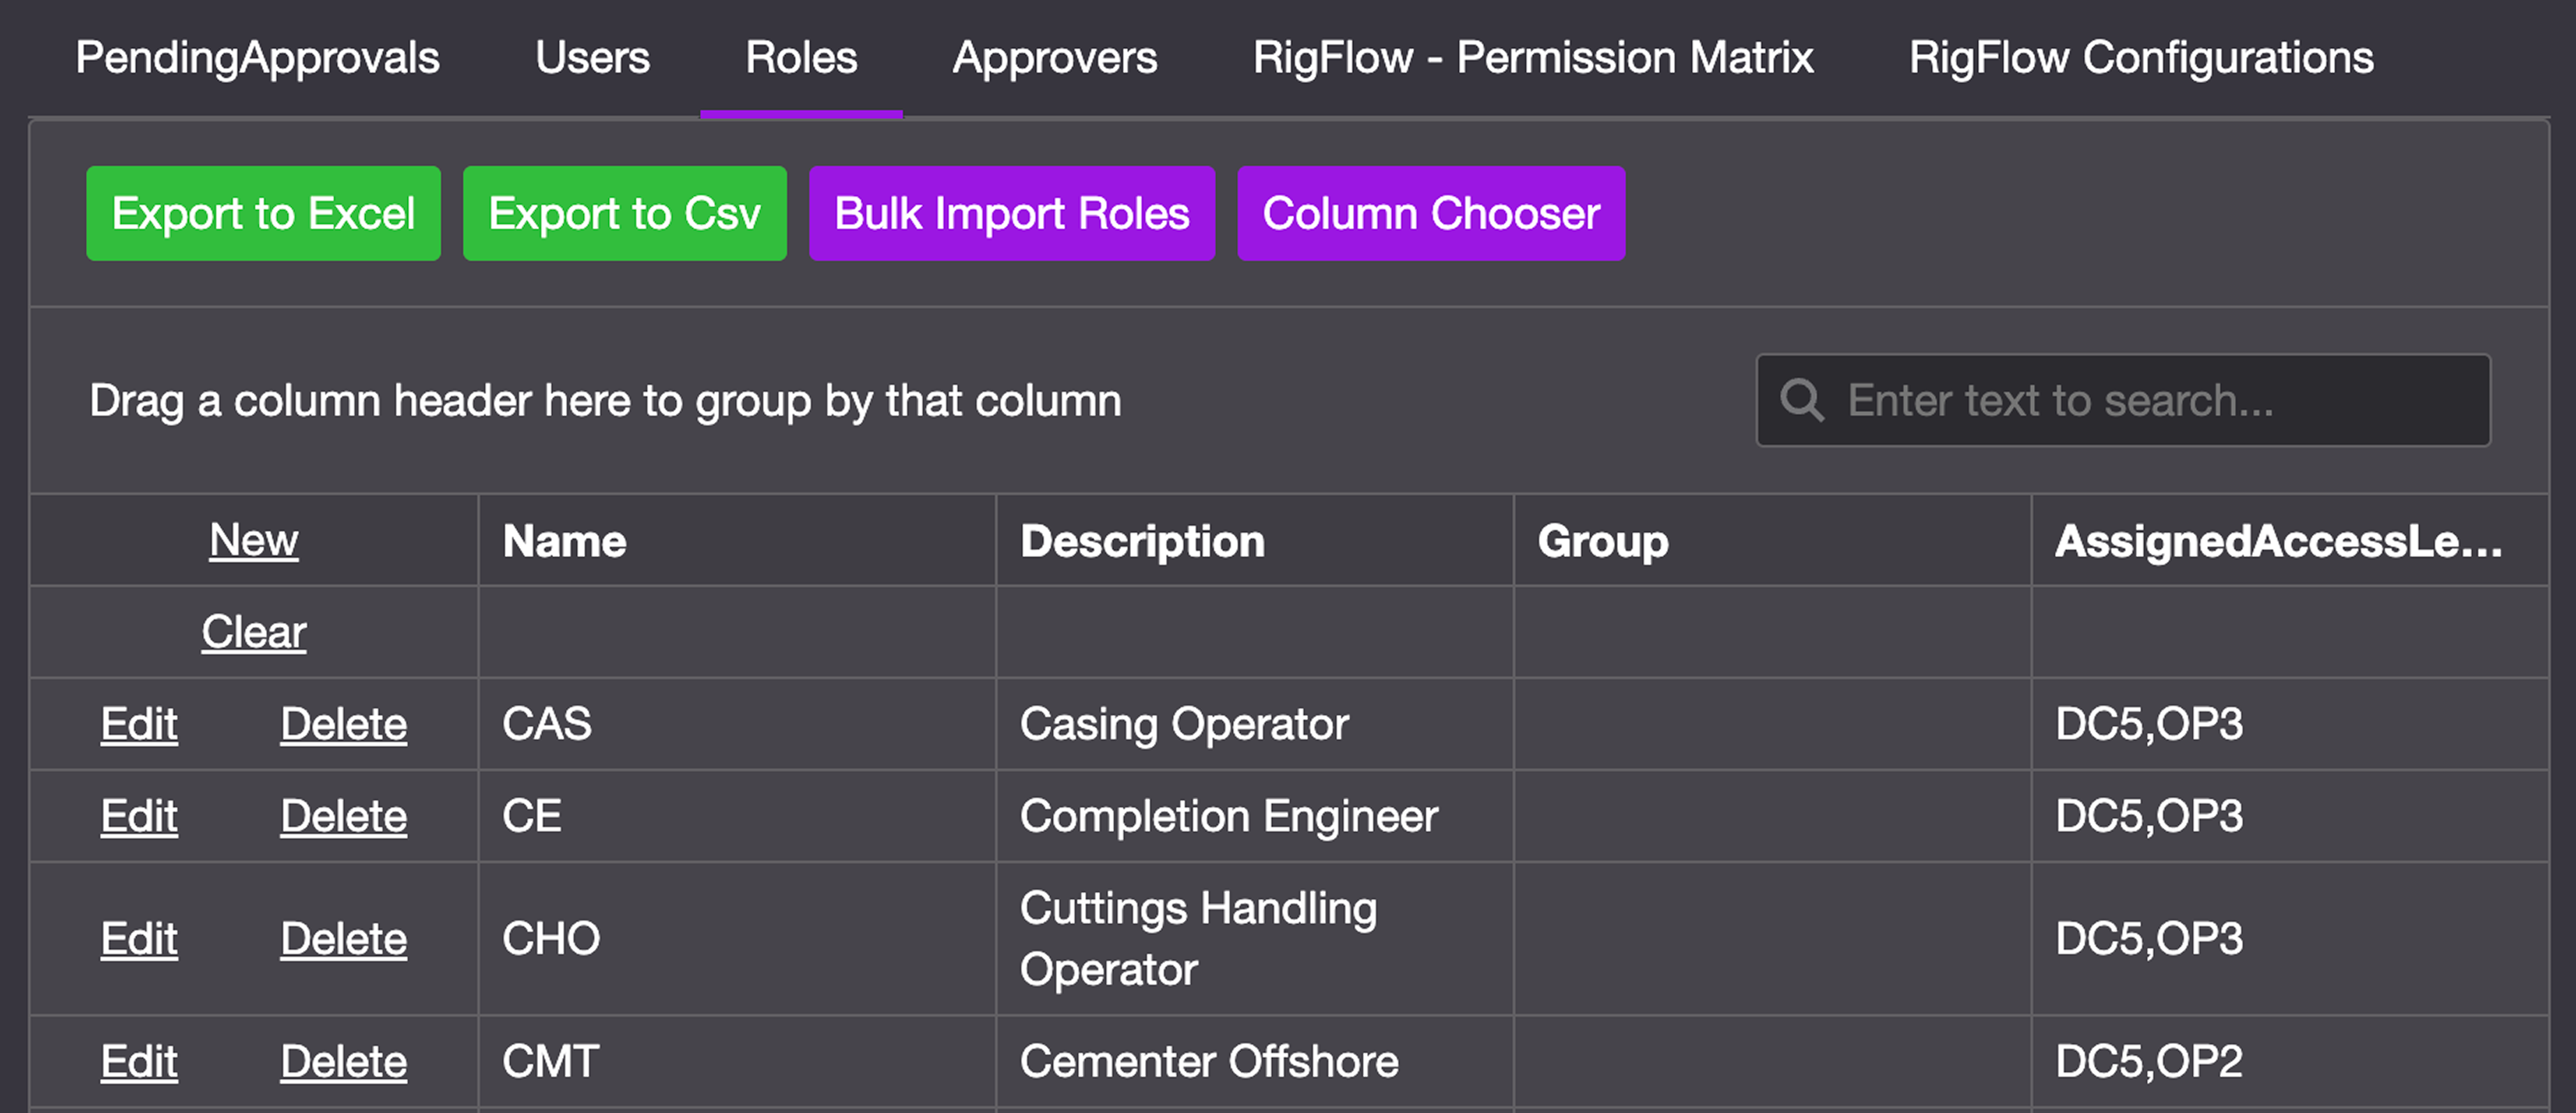
Task: Clear the filter row
Action: [253, 633]
